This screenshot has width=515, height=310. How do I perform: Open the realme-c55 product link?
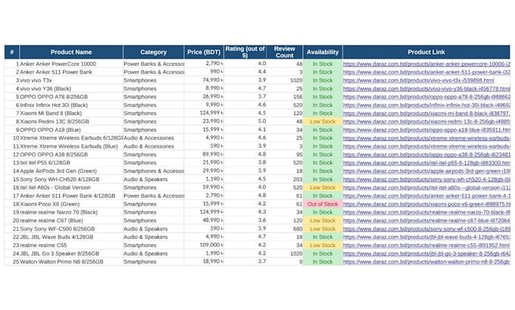(426, 246)
